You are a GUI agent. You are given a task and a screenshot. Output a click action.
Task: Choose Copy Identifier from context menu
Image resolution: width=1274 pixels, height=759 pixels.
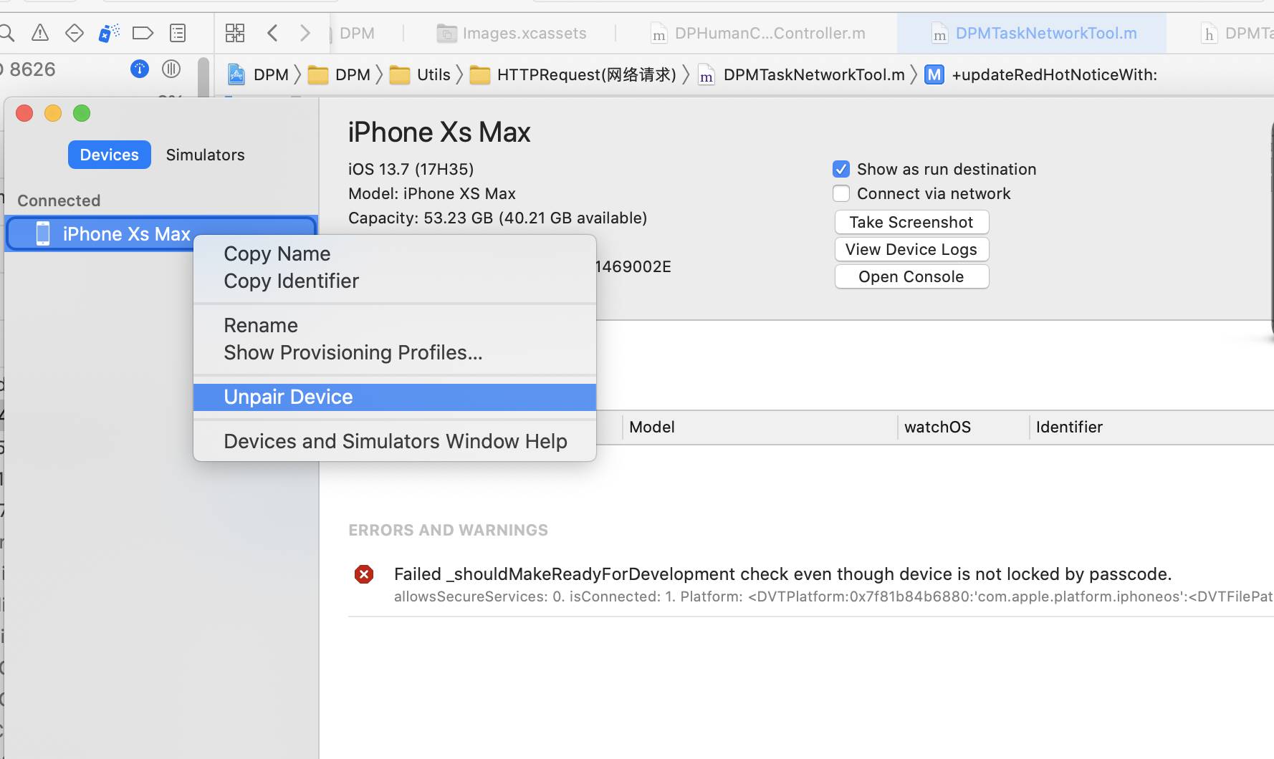395,281
